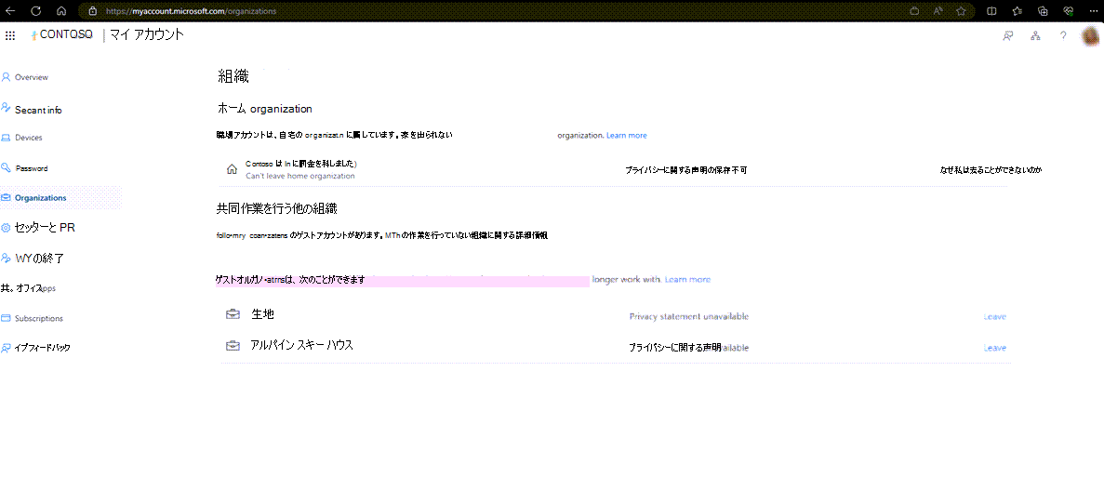This screenshot has height=491, width=1104.
Task: Open the browser share icon in address bar
Action: tap(914, 11)
